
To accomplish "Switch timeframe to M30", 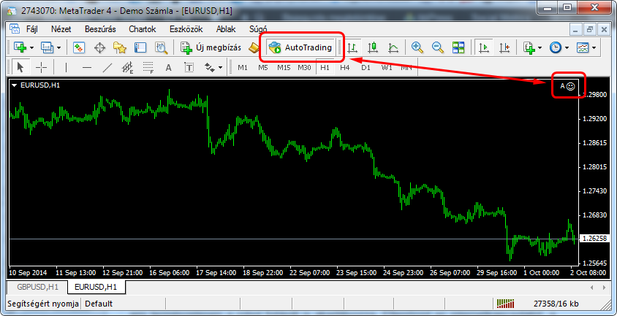I will 304,68.
